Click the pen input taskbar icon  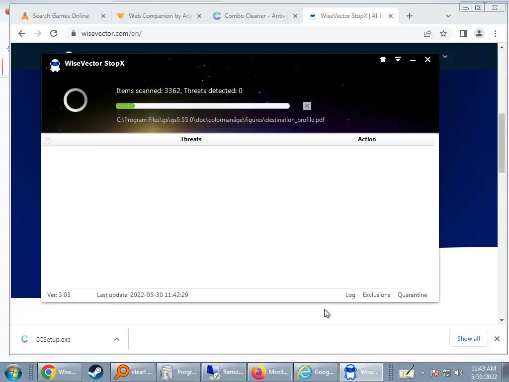(x=407, y=373)
